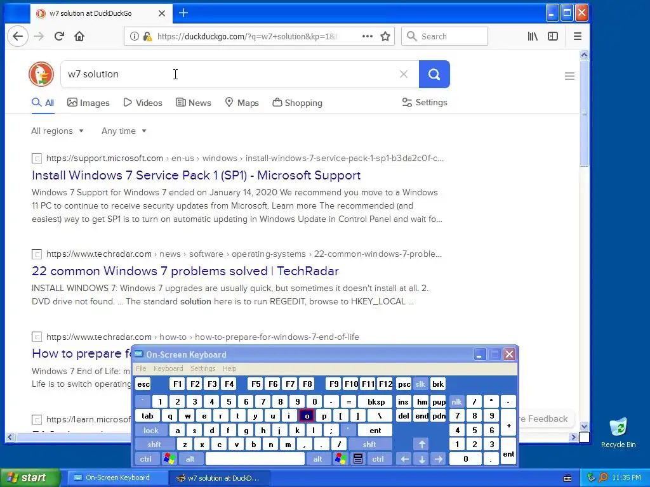Expand the All regions filter
This screenshot has height=487, width=650.
coord(57,131)
